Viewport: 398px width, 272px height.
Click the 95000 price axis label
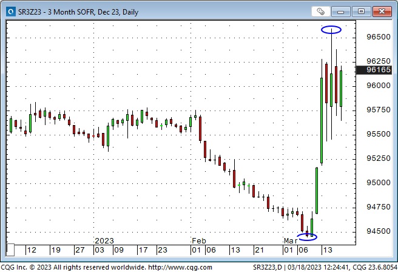point(379,183)
